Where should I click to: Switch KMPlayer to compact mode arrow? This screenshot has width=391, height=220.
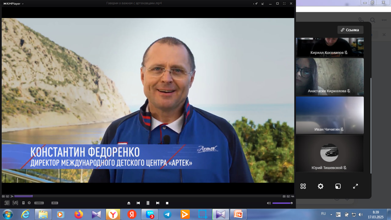coord(263,3)
